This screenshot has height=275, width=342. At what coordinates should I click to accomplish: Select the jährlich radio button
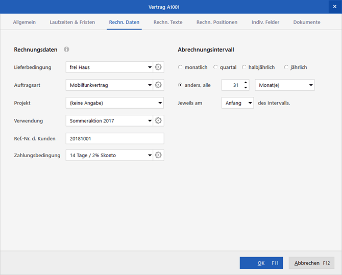coord(286,67)
